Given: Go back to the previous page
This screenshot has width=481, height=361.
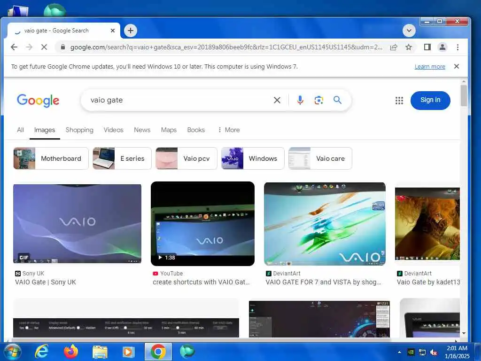Looking at the screenshot, I should tap(14, 47).
